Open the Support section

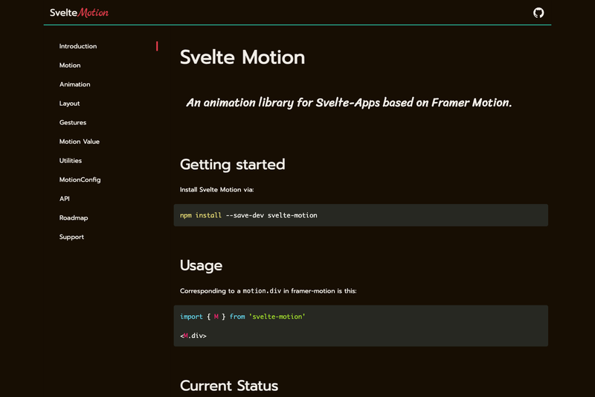71,237
